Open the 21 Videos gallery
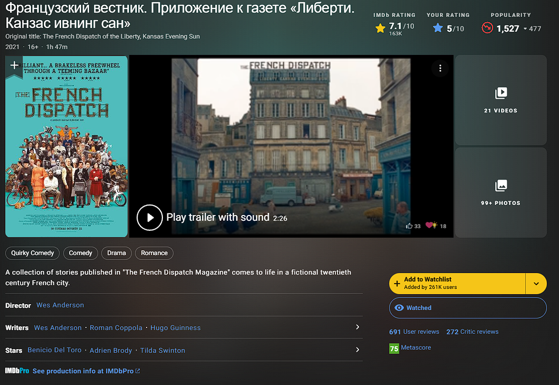The height and width of the screenshot is (385, 559). pyautogui.click(x=500, y=100)
